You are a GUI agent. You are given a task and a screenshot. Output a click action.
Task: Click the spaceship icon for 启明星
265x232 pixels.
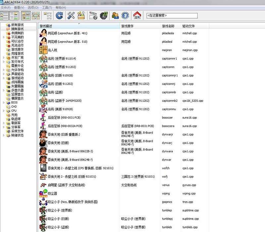click(x=43, y=185)
